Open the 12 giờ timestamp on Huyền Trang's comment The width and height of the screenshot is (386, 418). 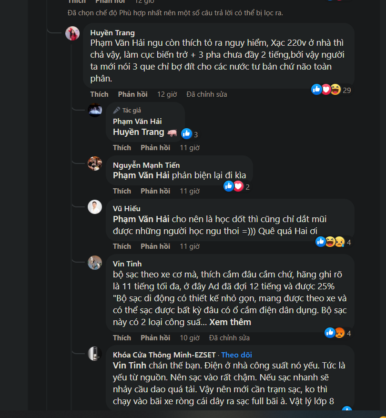click(x=167, y=94)
